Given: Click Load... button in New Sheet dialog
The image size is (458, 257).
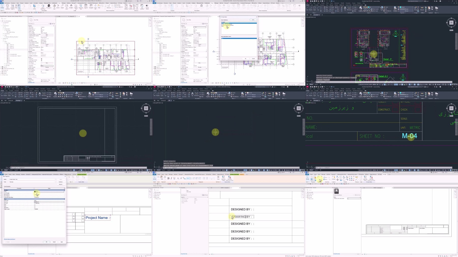Looking at the screenshot, I should (x=253, y=20).
